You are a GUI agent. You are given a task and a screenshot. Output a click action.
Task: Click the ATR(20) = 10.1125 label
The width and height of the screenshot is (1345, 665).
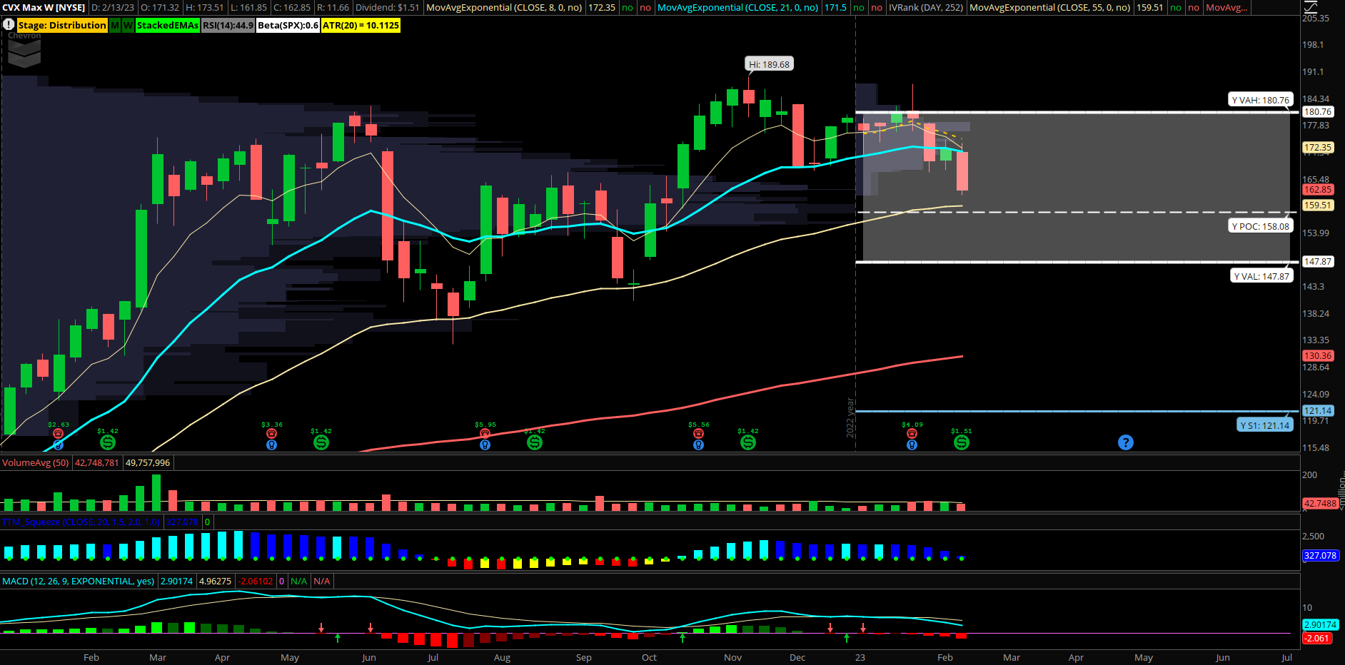point(361,25)
